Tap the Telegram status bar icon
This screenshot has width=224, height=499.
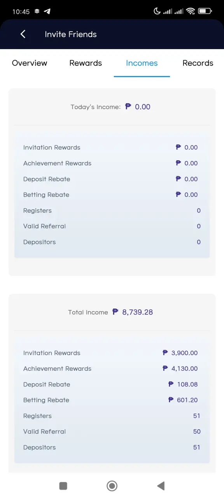click(47, 11)
